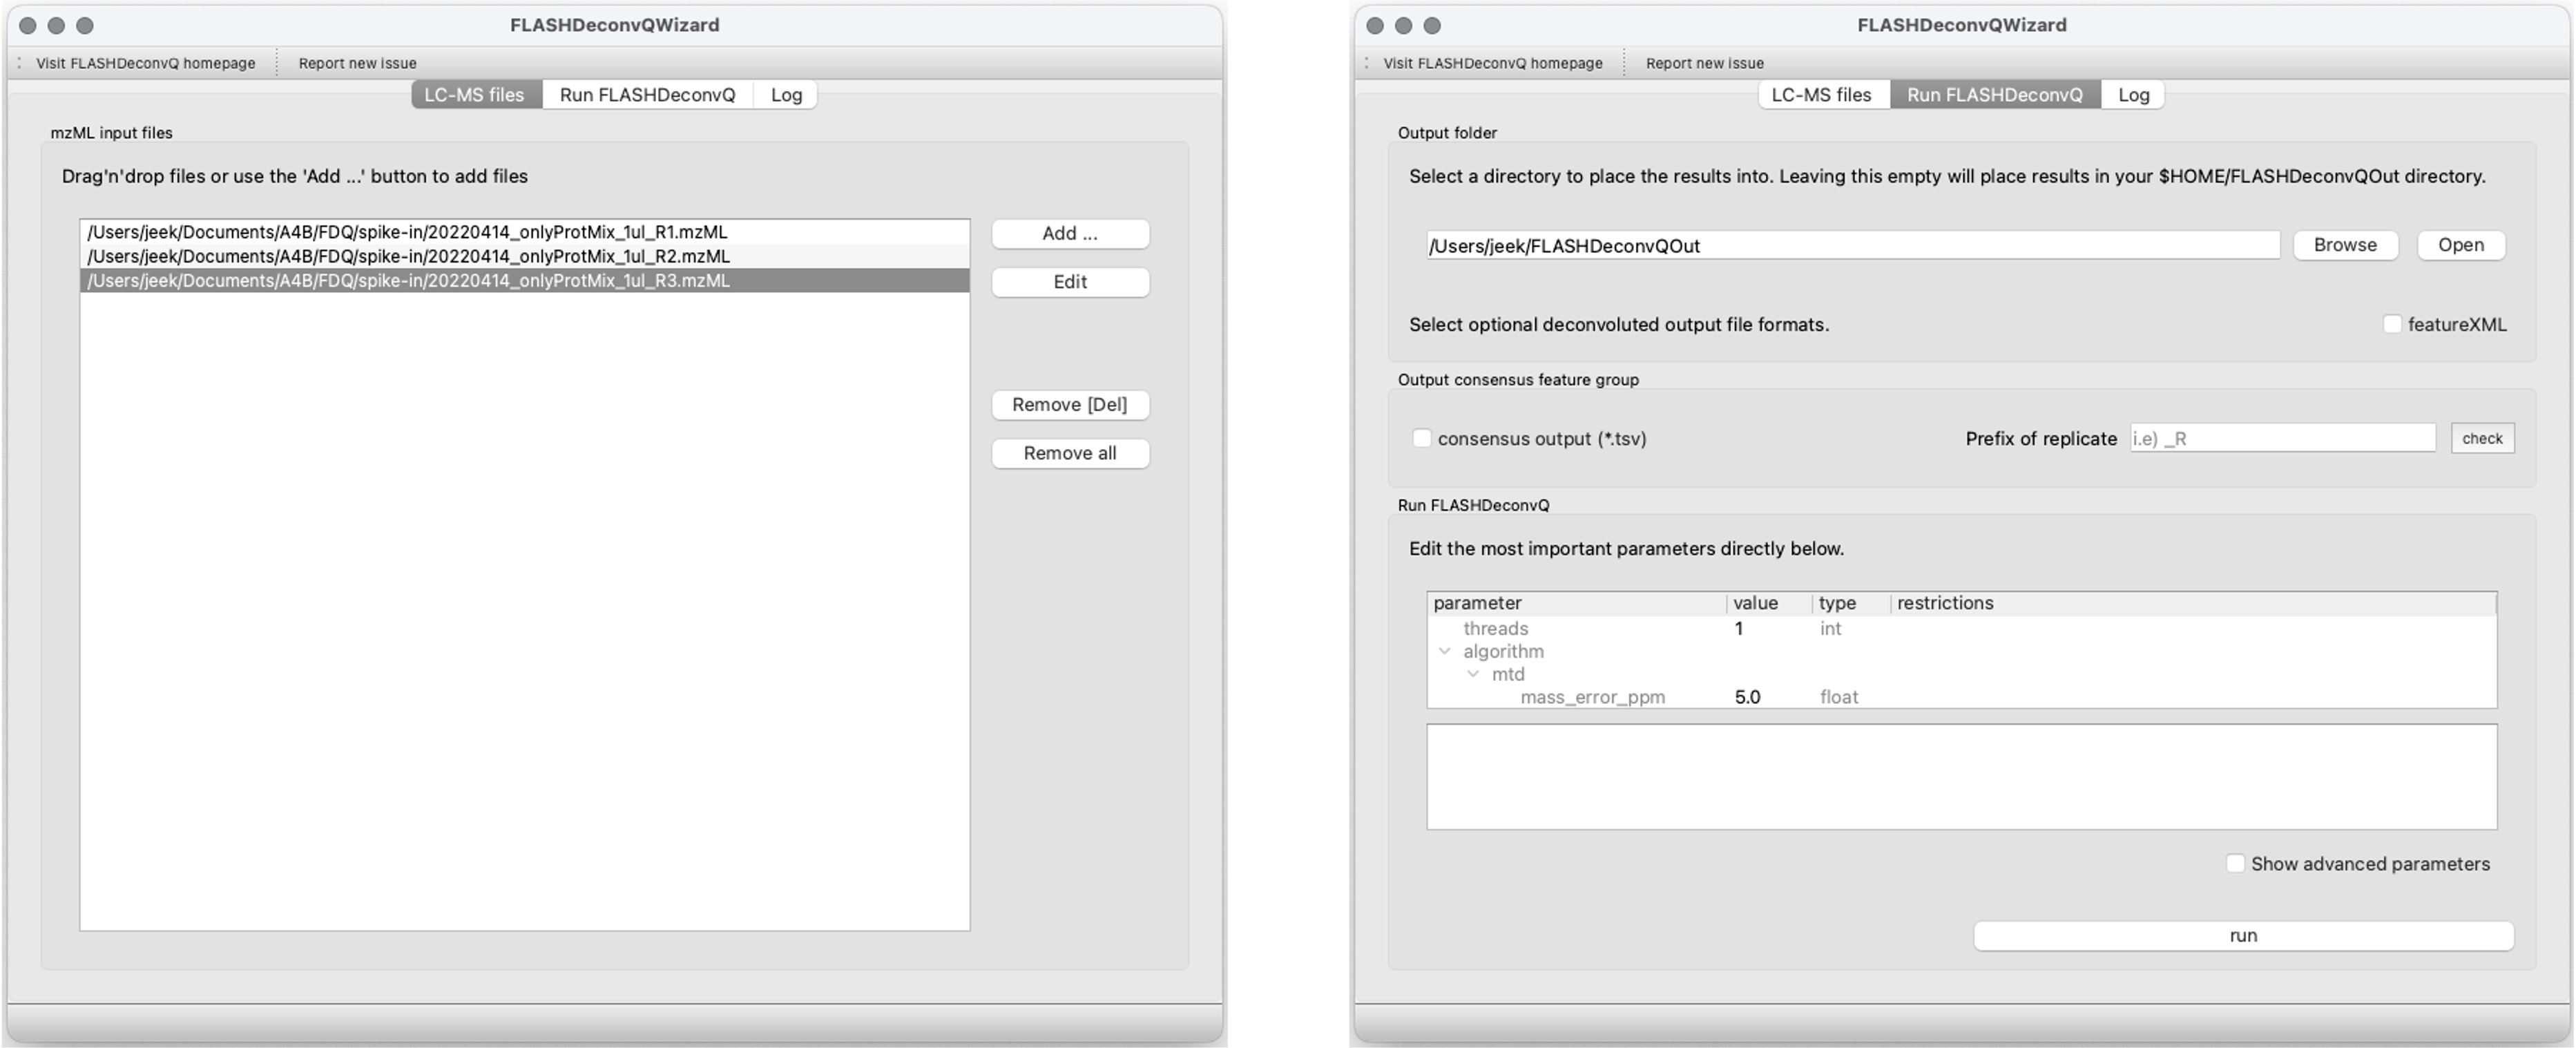
Task: Enable the featureXML output checkbox
Action: tap(2392, 324)
